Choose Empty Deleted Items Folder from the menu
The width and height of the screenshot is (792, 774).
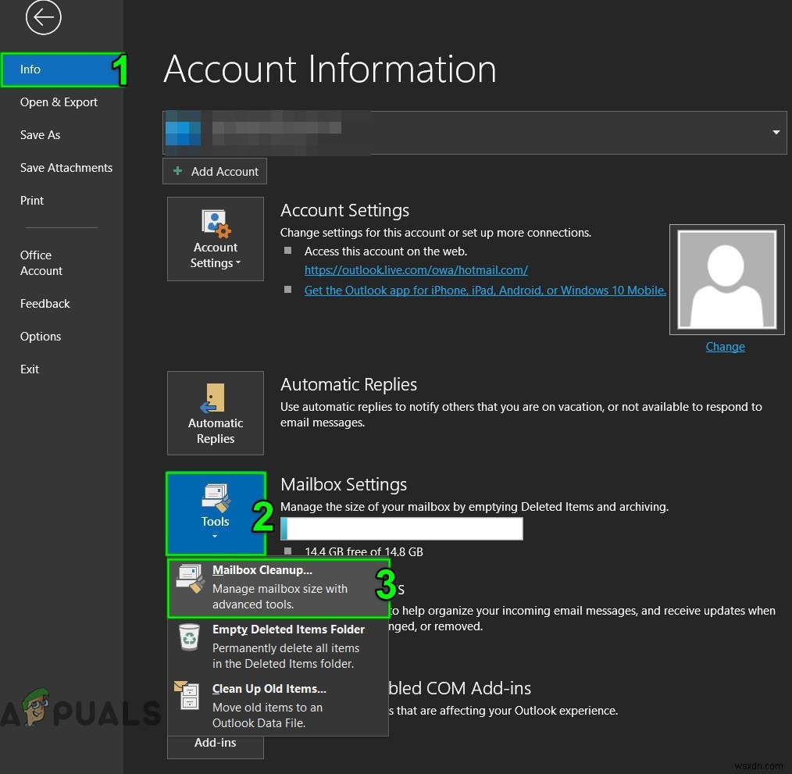tap(288, 629)
